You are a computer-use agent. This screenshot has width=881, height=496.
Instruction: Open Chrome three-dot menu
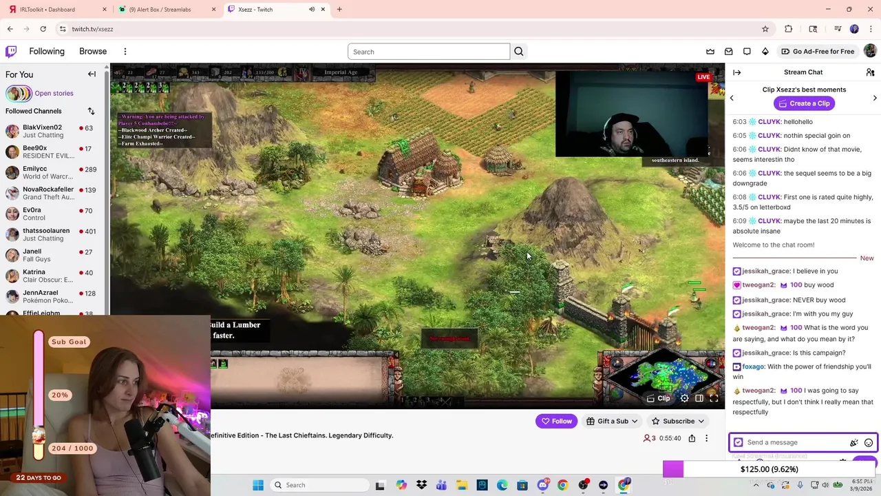click(x=871, y=29)
